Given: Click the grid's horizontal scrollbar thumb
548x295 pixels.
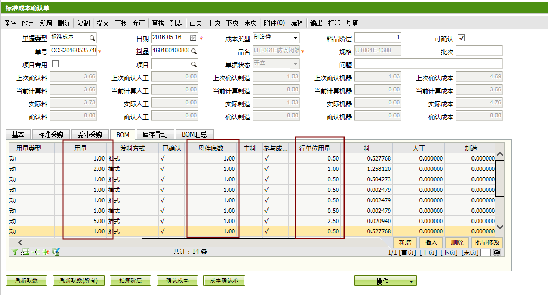Looking at the screenshot, I should tap(223, 243).
